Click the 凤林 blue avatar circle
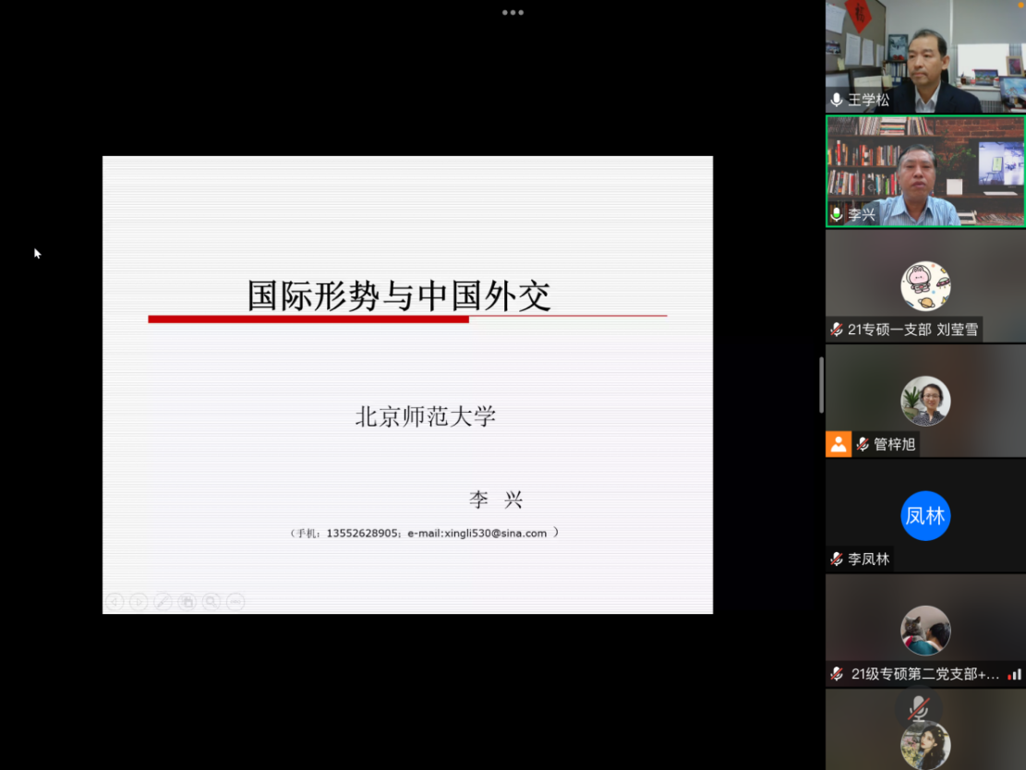The height and width of the screenshot is (770, 1026). (925, 515)
